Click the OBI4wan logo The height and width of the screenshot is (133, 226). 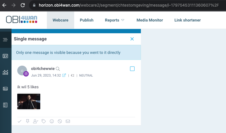pos(22,19)
